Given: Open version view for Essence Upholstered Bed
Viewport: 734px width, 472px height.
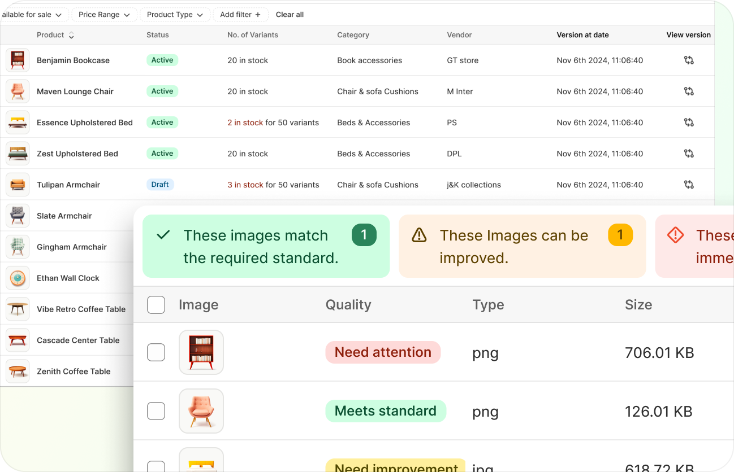Looking at the screenshot, I should coord(688,123).
